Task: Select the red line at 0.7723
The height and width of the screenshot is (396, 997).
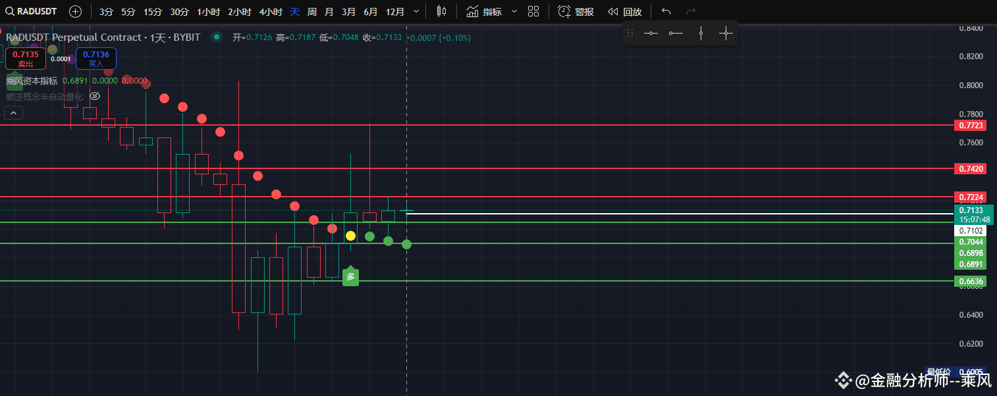Action: pyautogui.click(x=477, y=124)
